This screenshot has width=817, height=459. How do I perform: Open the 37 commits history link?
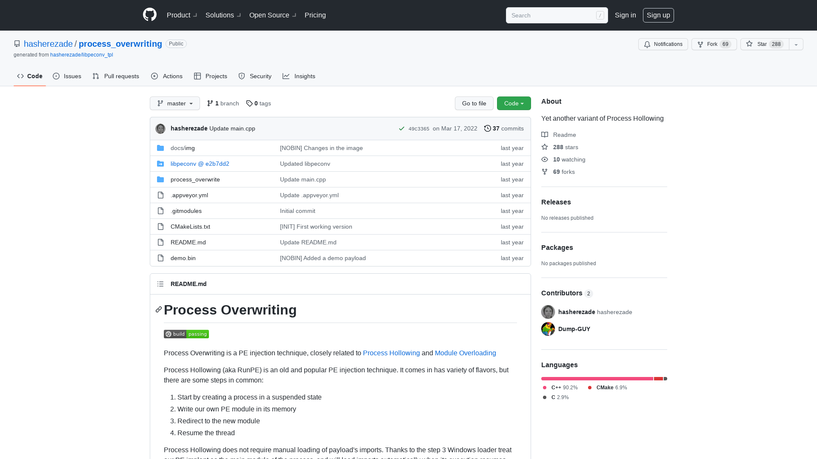[504, 128]
